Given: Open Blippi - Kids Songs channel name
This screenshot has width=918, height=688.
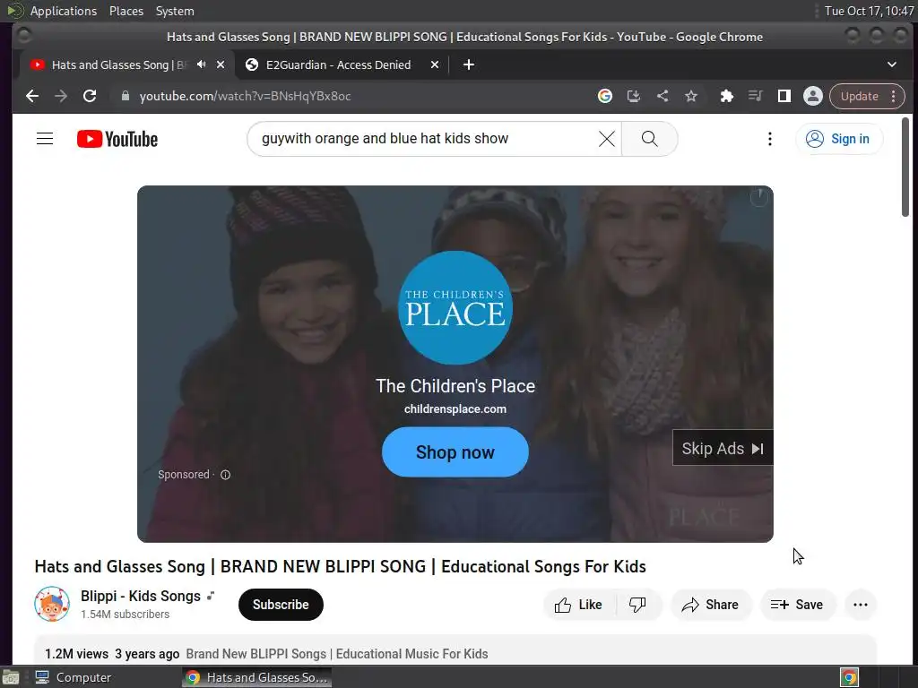Looking at the screenshot, I should (x=141, y=596).
